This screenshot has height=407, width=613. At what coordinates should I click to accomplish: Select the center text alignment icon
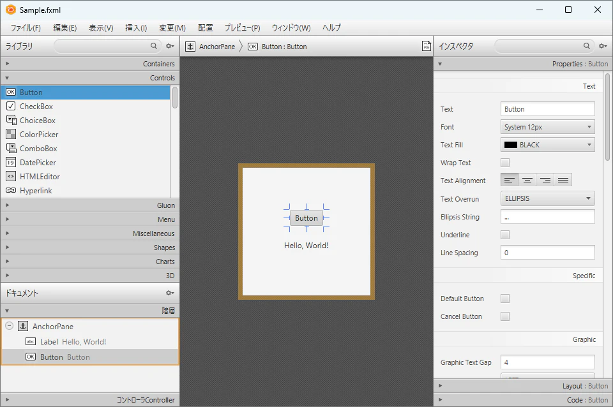point(527,180)
